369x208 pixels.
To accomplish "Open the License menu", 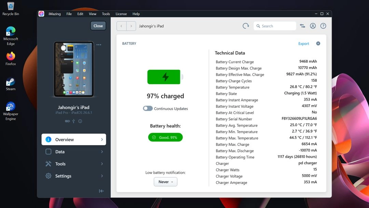I will point(121,14).
